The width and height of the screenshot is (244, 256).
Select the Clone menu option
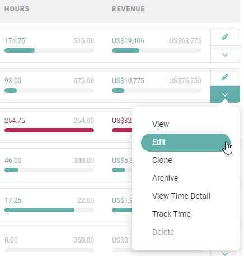pyautogui.click(x=162, y=160)
